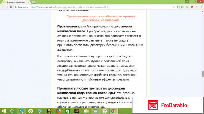The width and height of the screenshot is (204, 114).
Task: Open Skype from the taskbar
Action: (21, 111)
